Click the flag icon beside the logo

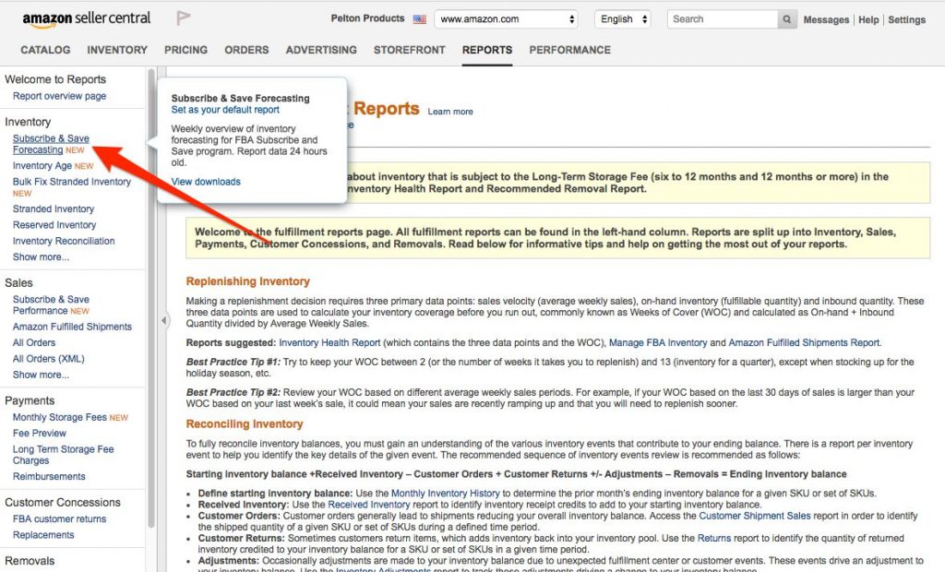pos(184,18)
